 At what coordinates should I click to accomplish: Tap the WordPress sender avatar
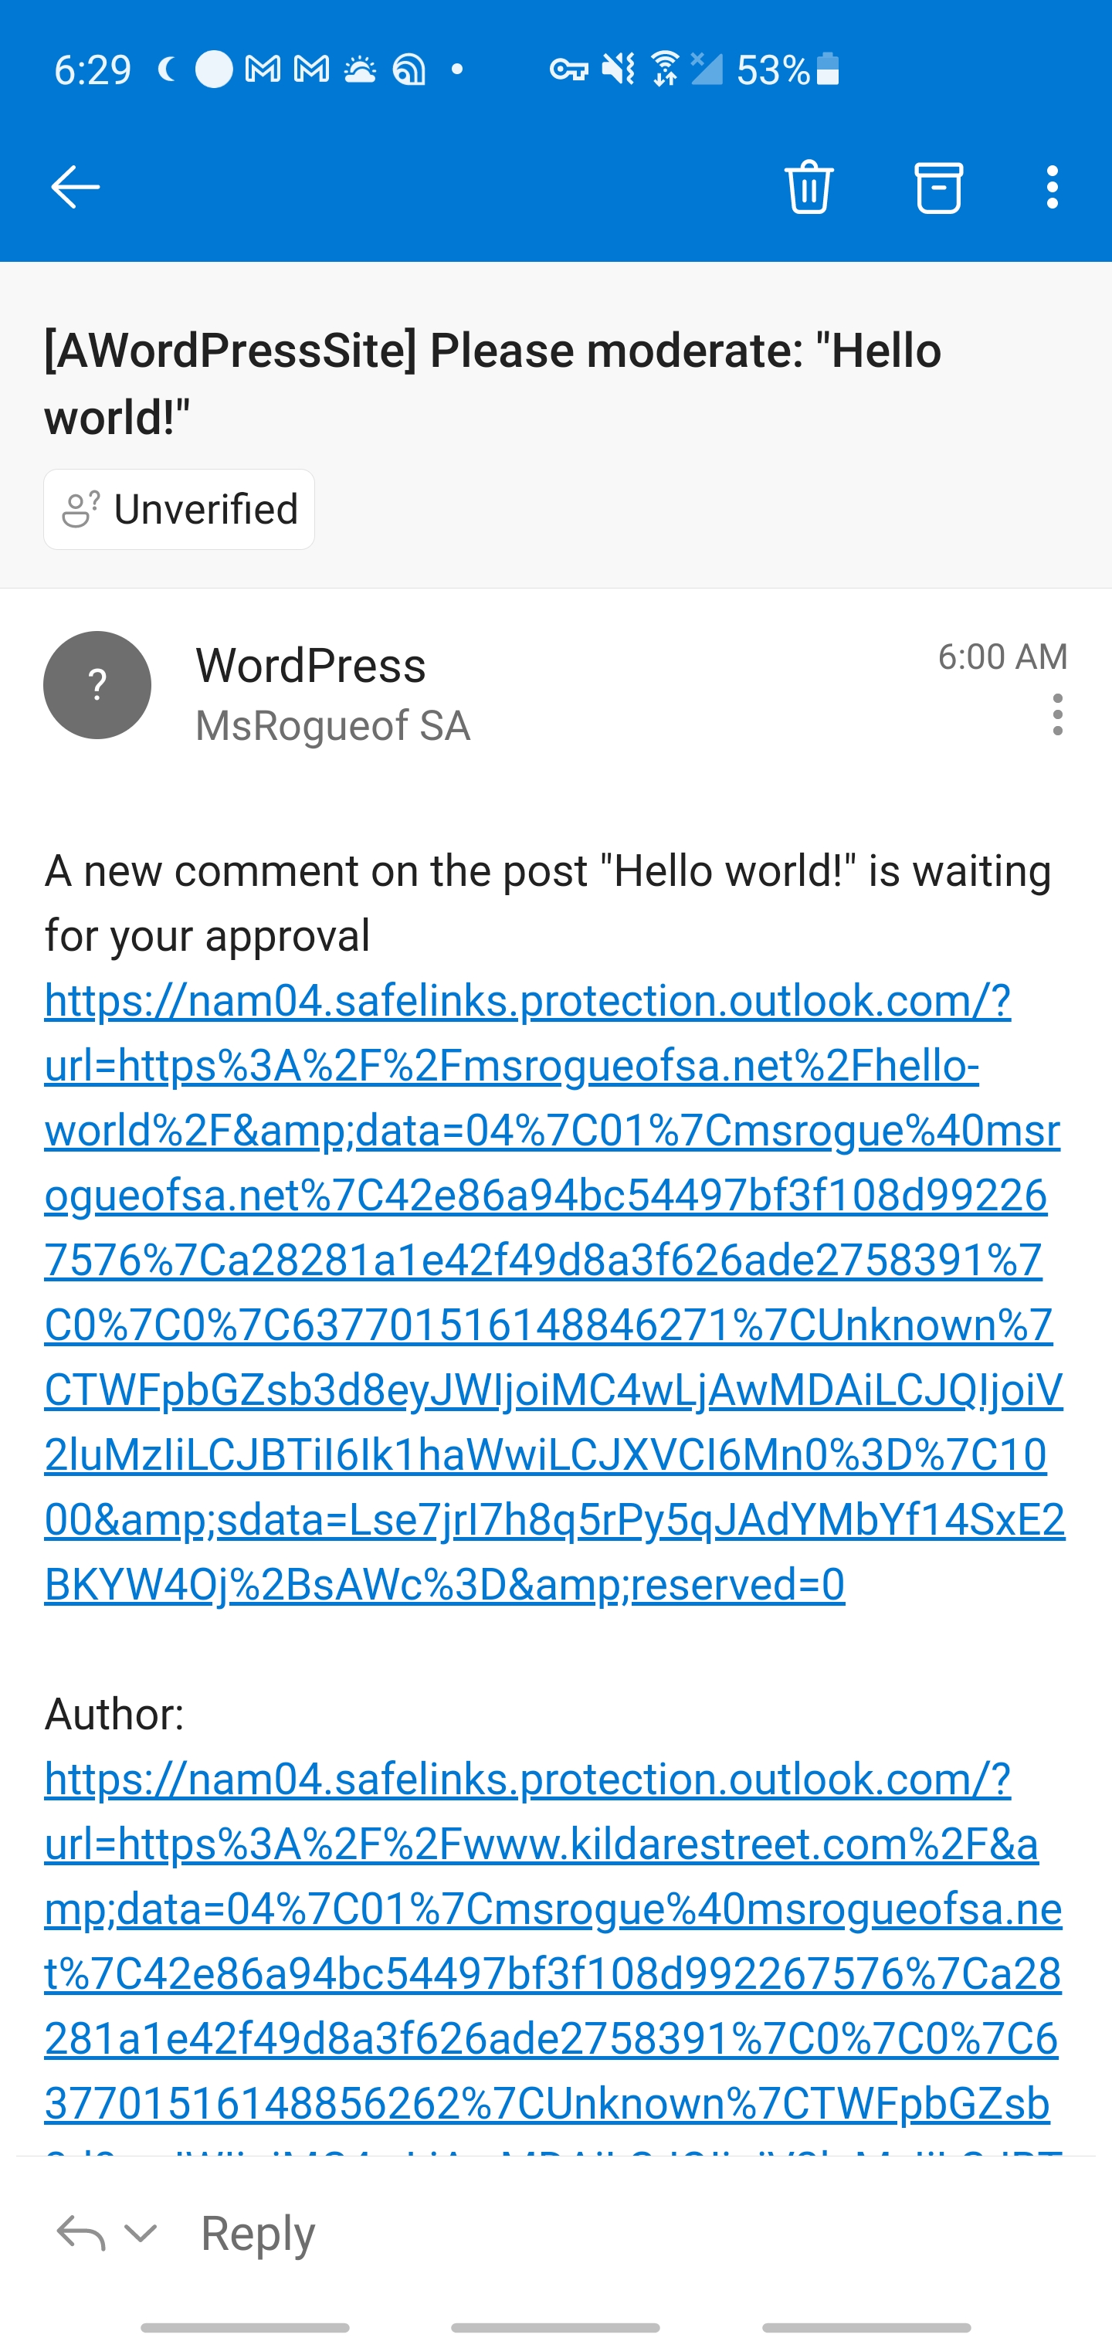[97, 685]
